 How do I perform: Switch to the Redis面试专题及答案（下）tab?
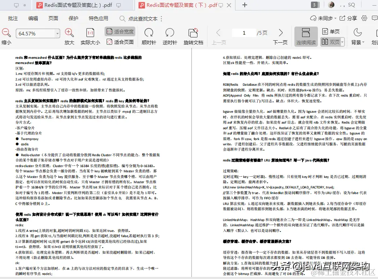(182, 6)
